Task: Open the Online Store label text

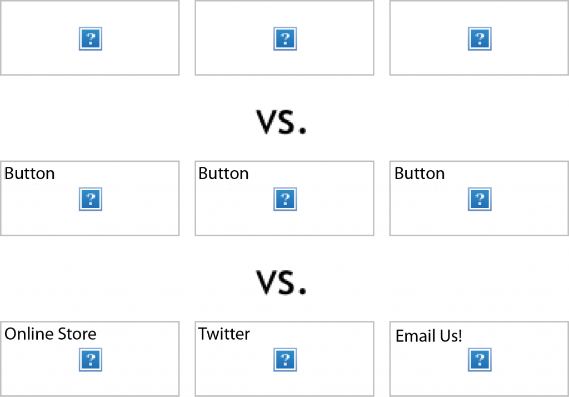Action: (x=51, y=334)
